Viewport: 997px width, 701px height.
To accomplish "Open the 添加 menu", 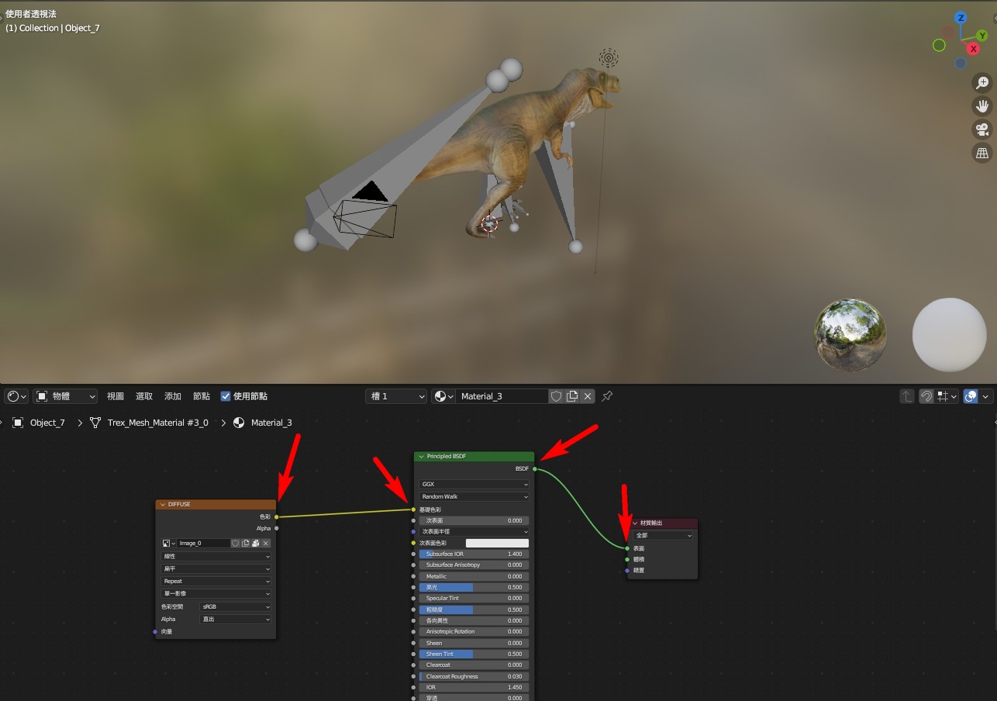I will 173,396.
